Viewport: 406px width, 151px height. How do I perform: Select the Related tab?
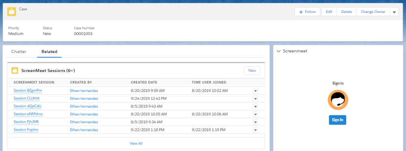pyautogui.click(x=49, y=52)
